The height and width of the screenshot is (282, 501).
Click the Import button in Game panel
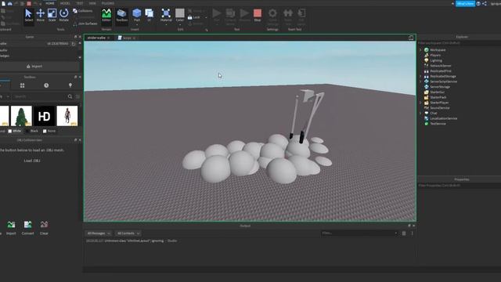click(x=34, y=66)
